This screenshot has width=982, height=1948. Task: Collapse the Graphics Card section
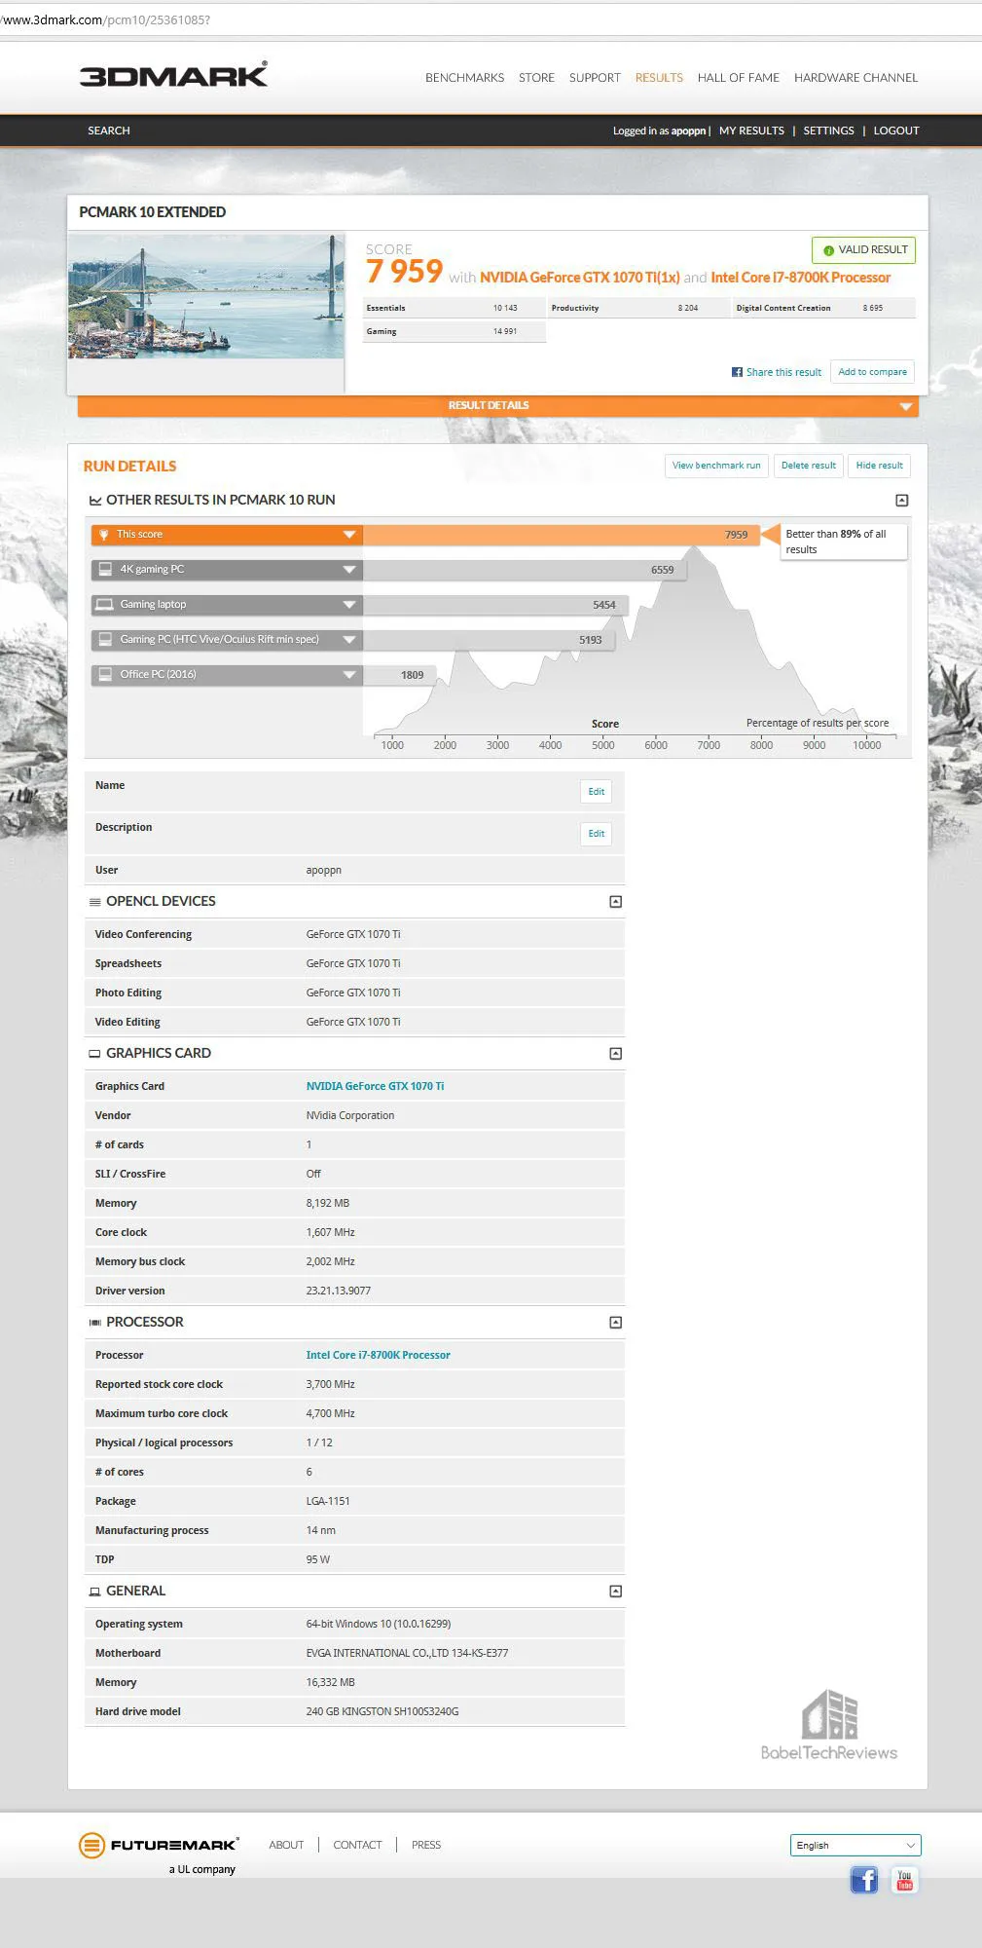coord(615,1054)
